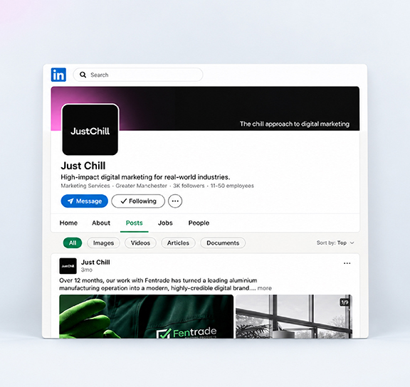Click the '3K followers' text
The height and width of the screenshot is (387, 410).
pyautogui.click(x=189, y=186)
